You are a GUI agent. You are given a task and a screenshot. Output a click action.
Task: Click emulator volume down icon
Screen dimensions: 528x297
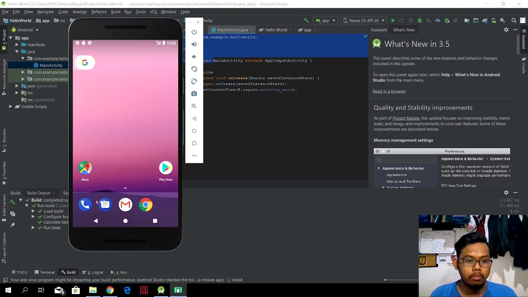pyautogui.click(x=194, y=57)
